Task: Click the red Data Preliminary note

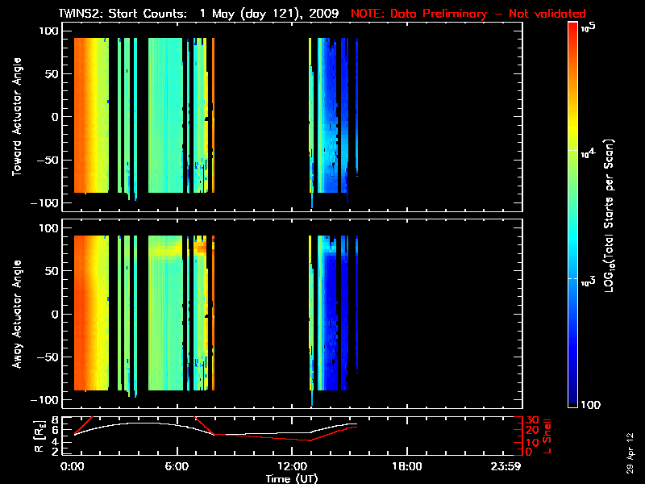Action: (468, 14)
